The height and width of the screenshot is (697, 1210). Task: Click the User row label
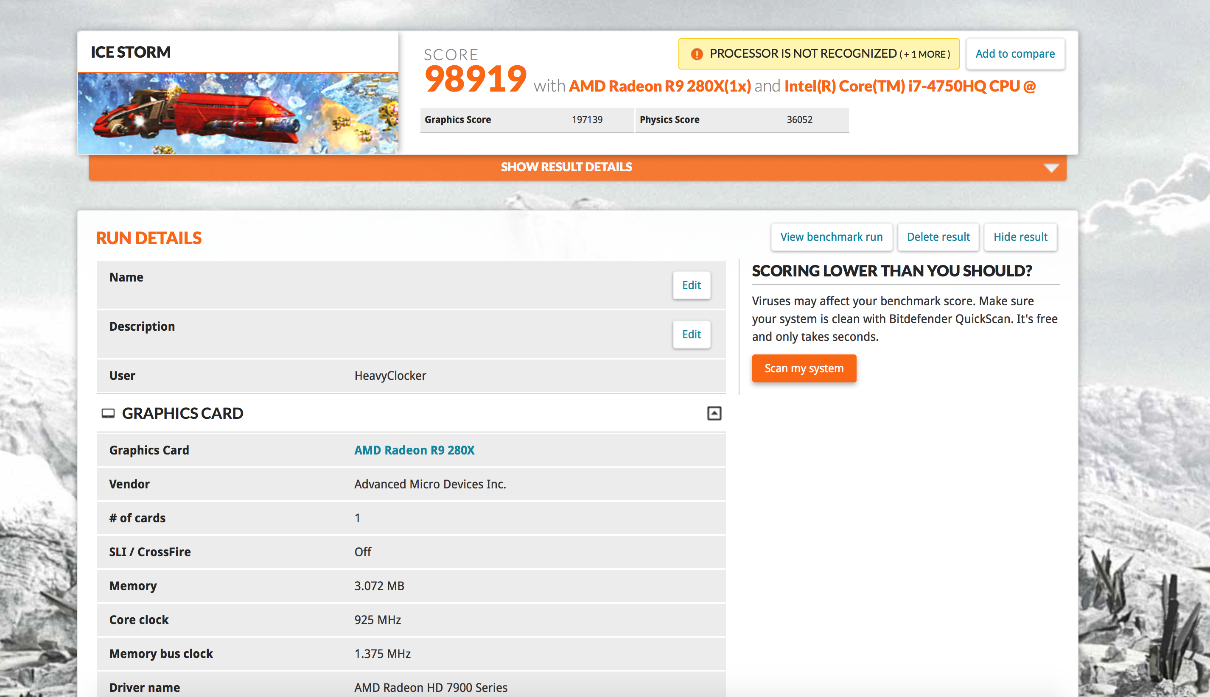pos(122,376)
